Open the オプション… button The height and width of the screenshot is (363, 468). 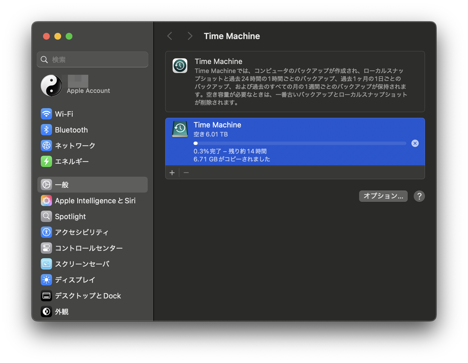383,196
